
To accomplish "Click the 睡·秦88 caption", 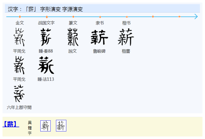I will coord(46,51).
